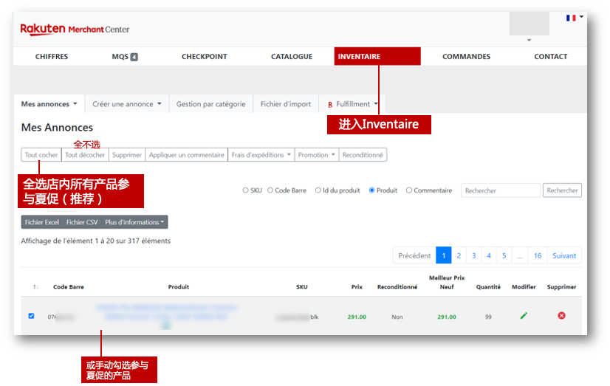Select pagination page 1
This screenshot has height=386, width=610.
click(x=444, y=255)
